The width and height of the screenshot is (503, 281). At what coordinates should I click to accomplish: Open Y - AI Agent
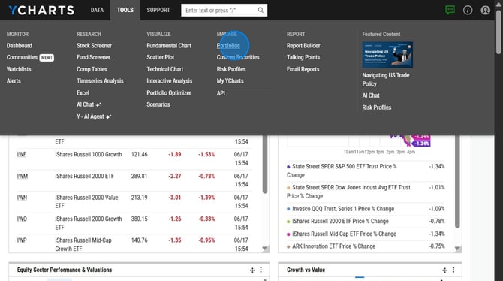pos(94,116)
